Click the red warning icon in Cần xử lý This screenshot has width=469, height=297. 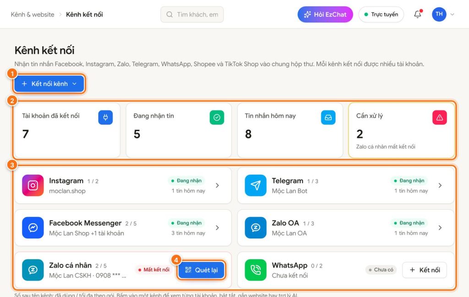point(440,117)
